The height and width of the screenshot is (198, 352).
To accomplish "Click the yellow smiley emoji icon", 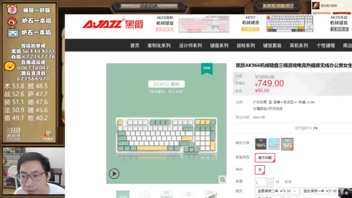I will tap(10, 66).
